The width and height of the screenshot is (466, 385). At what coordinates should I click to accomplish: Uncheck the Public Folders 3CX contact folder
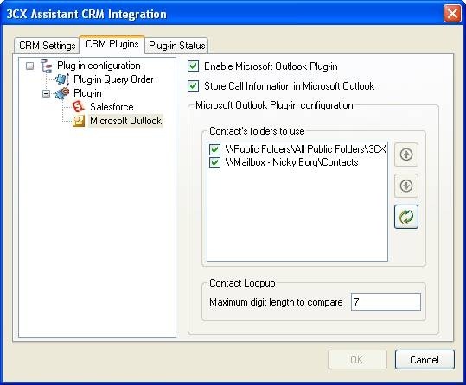[214, 149]
